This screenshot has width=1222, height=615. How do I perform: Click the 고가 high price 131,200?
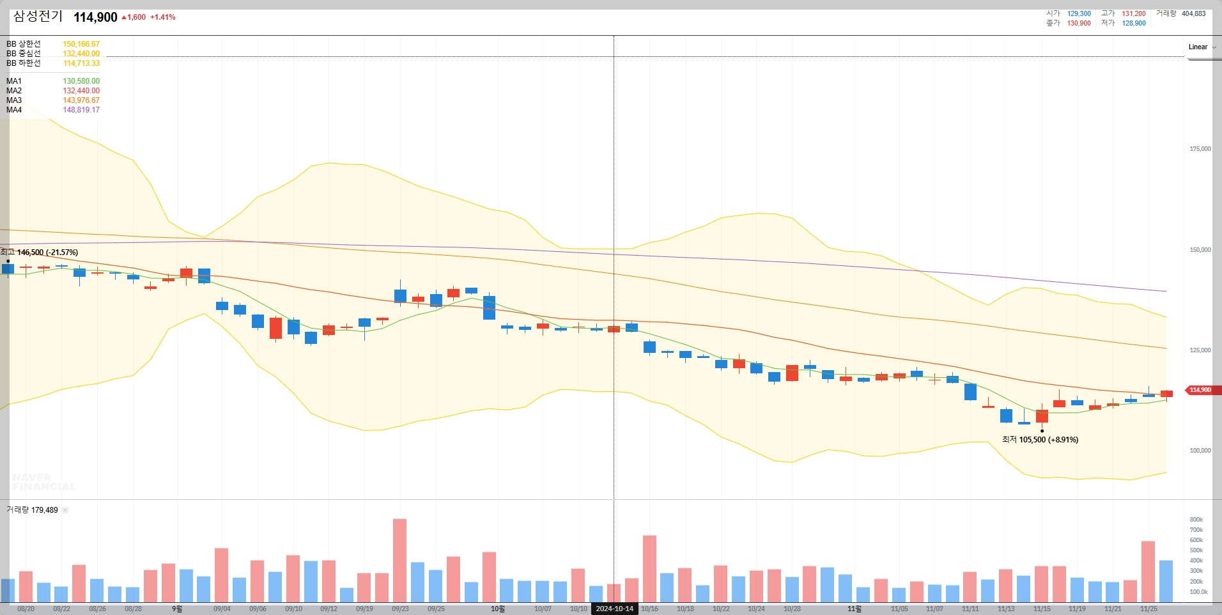point(1134,13)
